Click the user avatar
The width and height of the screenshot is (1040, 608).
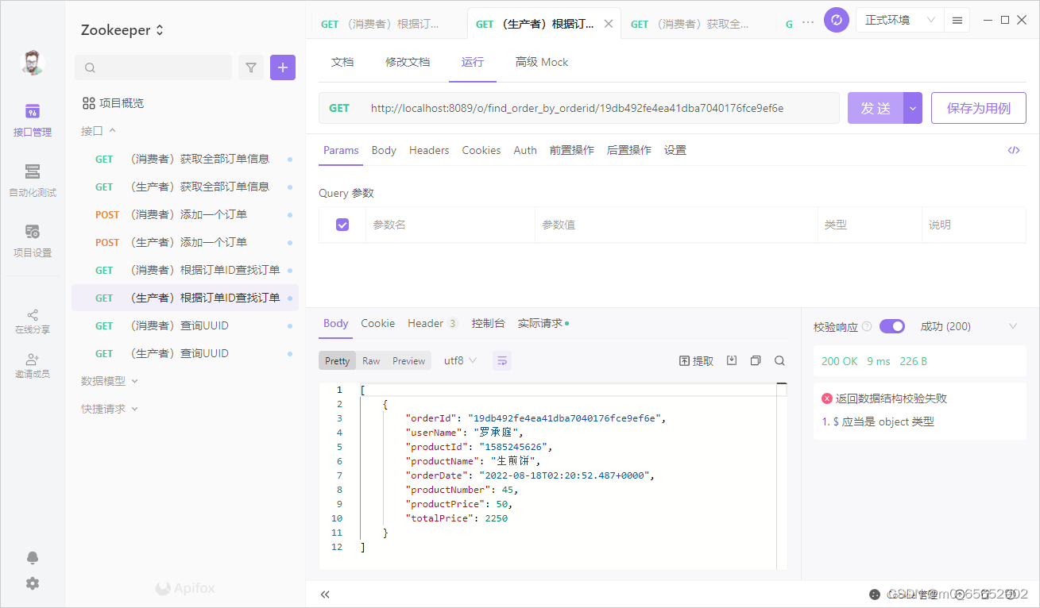pyautogui.click(x=32, y=63)
